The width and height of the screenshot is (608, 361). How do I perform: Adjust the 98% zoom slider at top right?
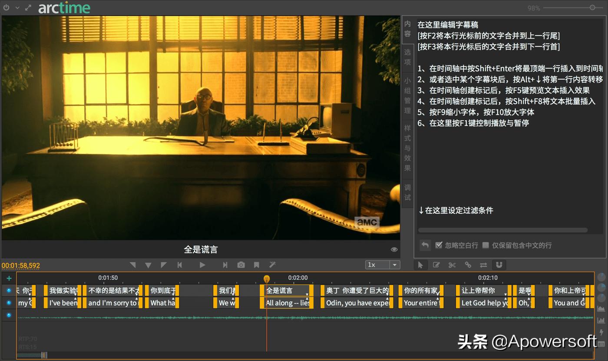coord(591,7)
